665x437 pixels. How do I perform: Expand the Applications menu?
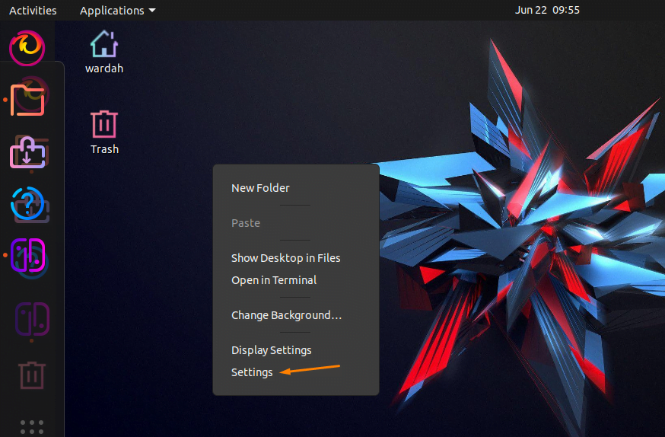(x=117, y=10)
